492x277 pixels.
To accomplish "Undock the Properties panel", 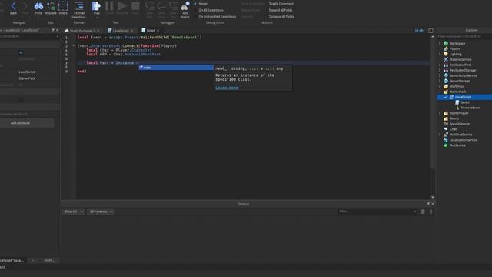I will coord(53,30).
